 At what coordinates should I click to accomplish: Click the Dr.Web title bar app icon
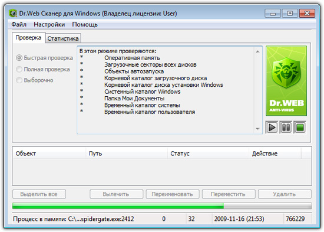13,14
